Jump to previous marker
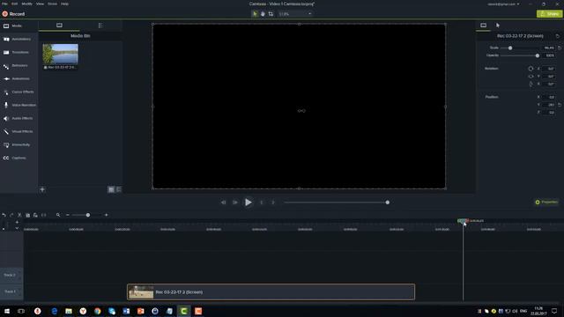 262,203
